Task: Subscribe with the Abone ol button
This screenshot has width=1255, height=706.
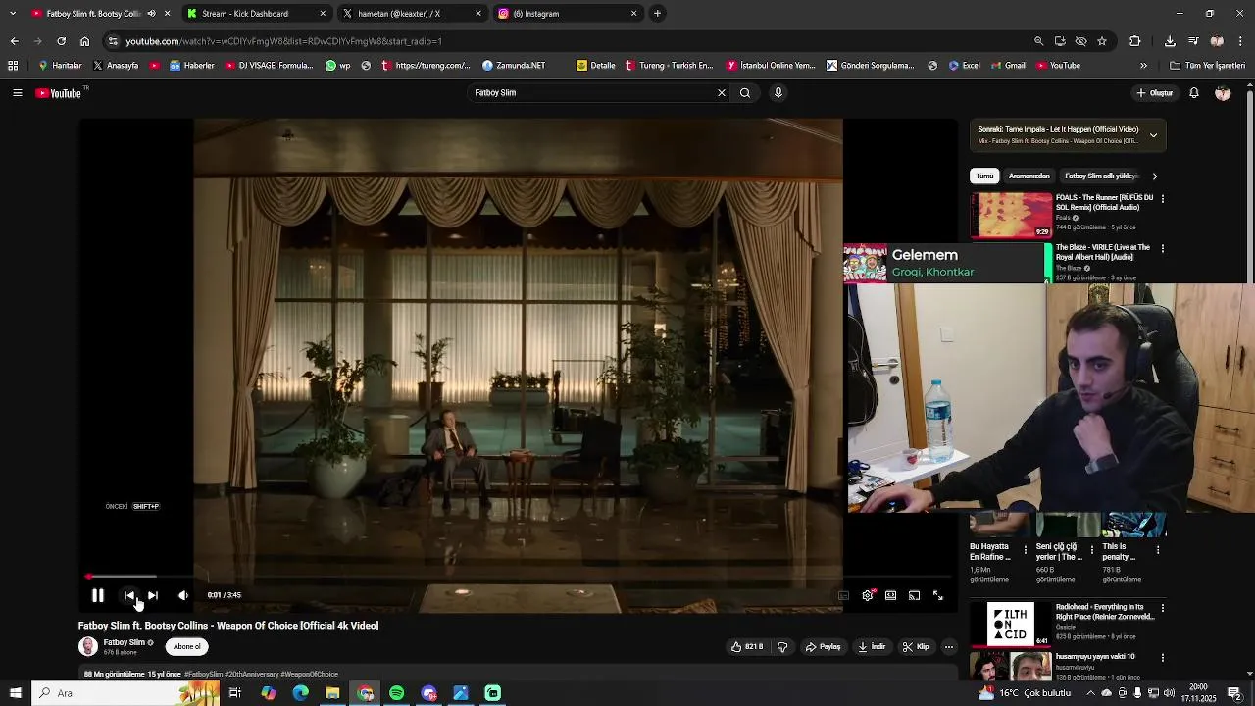Action: [186, 646]
